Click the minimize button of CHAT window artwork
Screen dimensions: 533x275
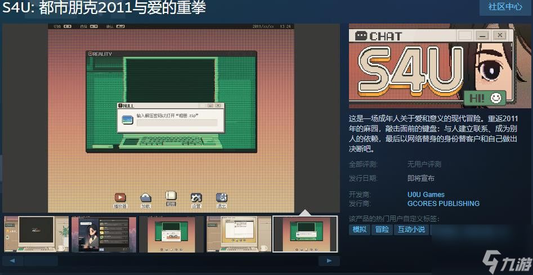tap(482, 35)
